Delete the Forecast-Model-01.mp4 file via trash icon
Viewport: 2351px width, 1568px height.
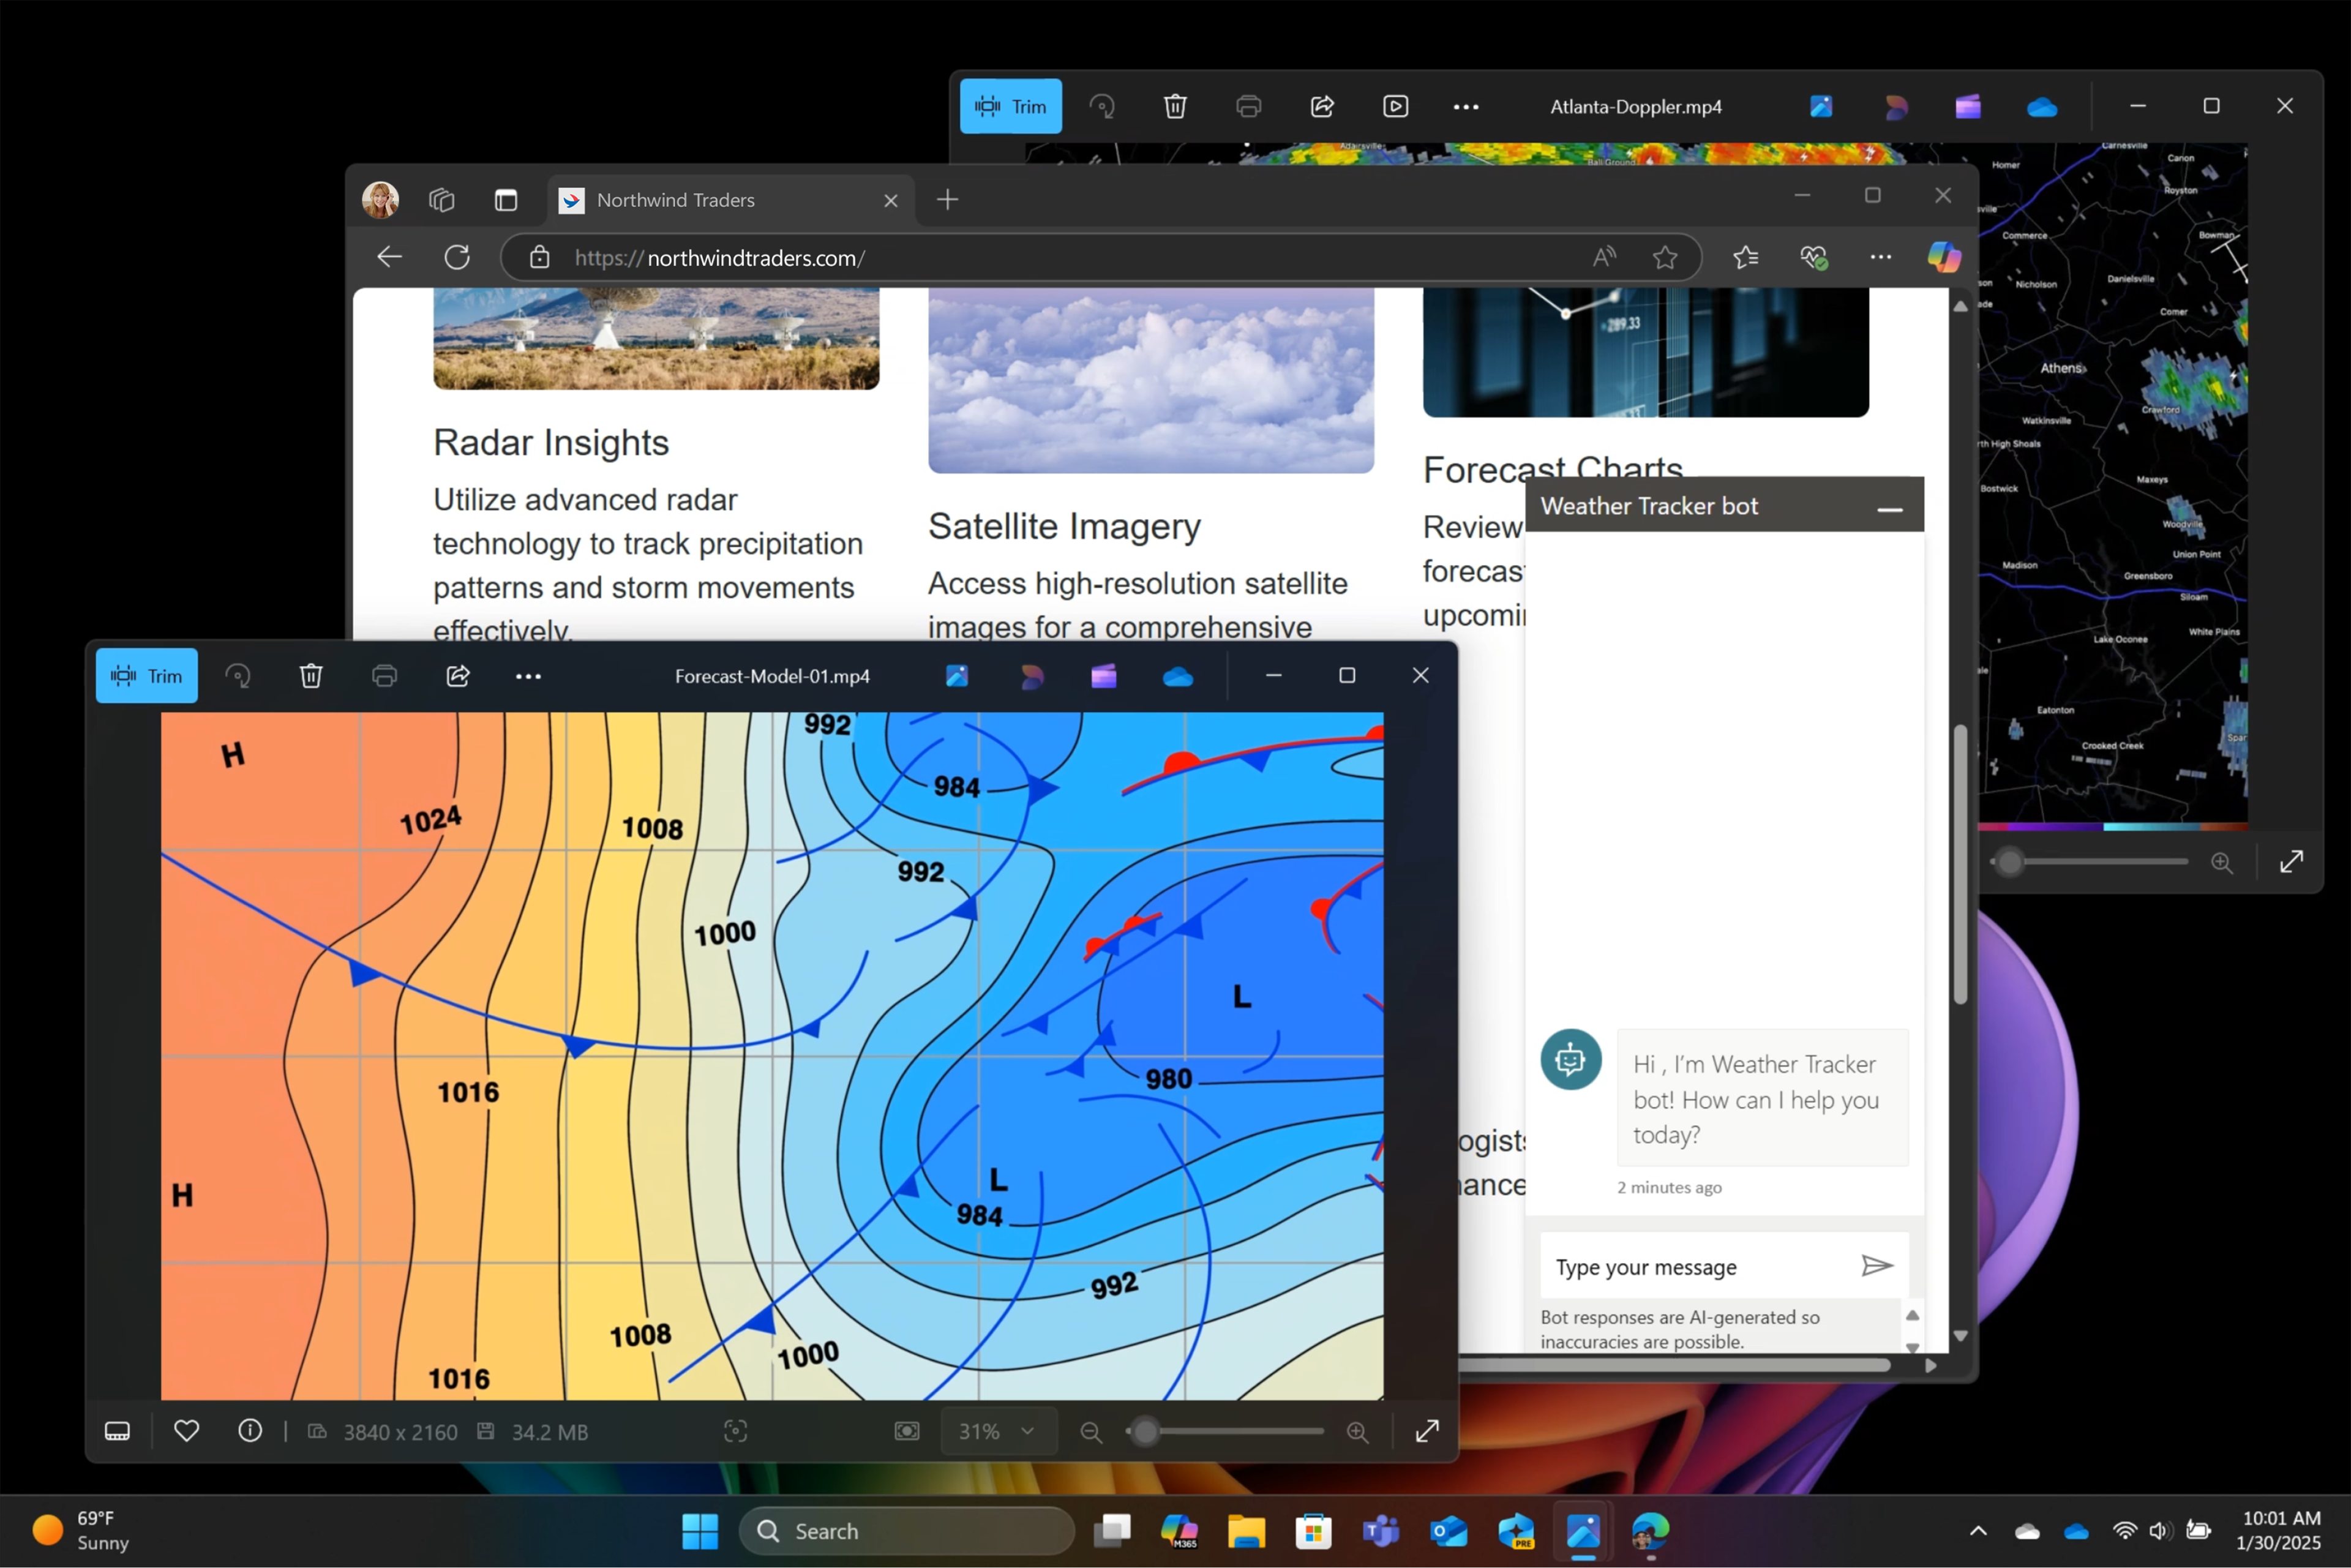click(x=311, y=676)
